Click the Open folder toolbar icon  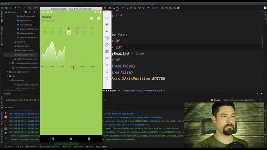(x=3, y=7)
